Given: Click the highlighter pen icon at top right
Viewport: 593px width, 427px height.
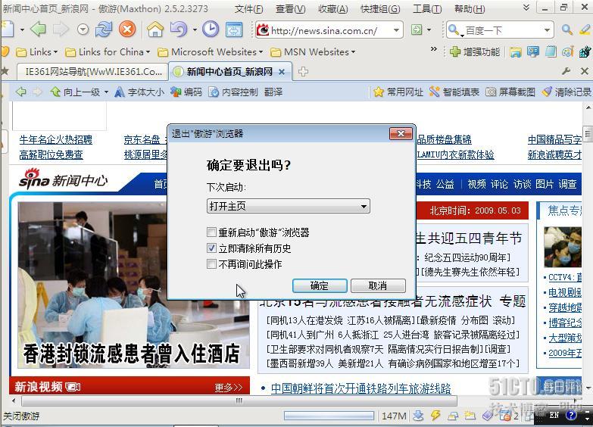Looking at the screenshot, I should click(x=585, y=30).
